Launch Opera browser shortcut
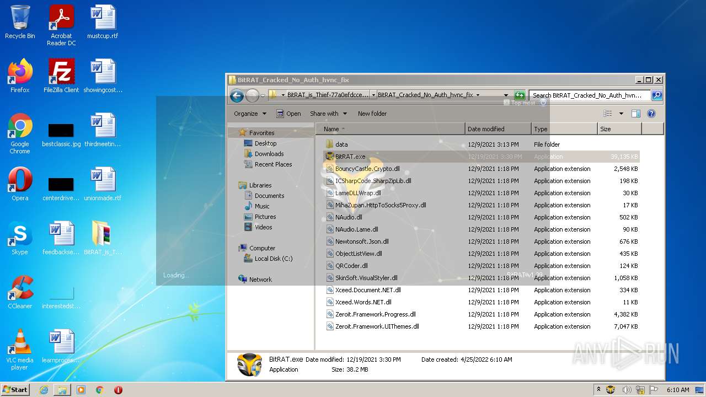 20,184
